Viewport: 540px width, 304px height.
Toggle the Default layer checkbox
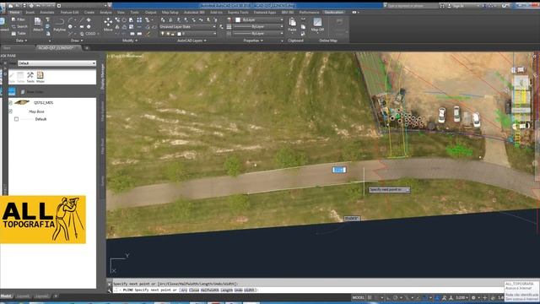[16, 119]
